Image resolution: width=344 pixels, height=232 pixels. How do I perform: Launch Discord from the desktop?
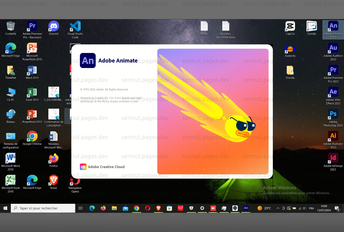pyautogui.click(x=53, y=26)
